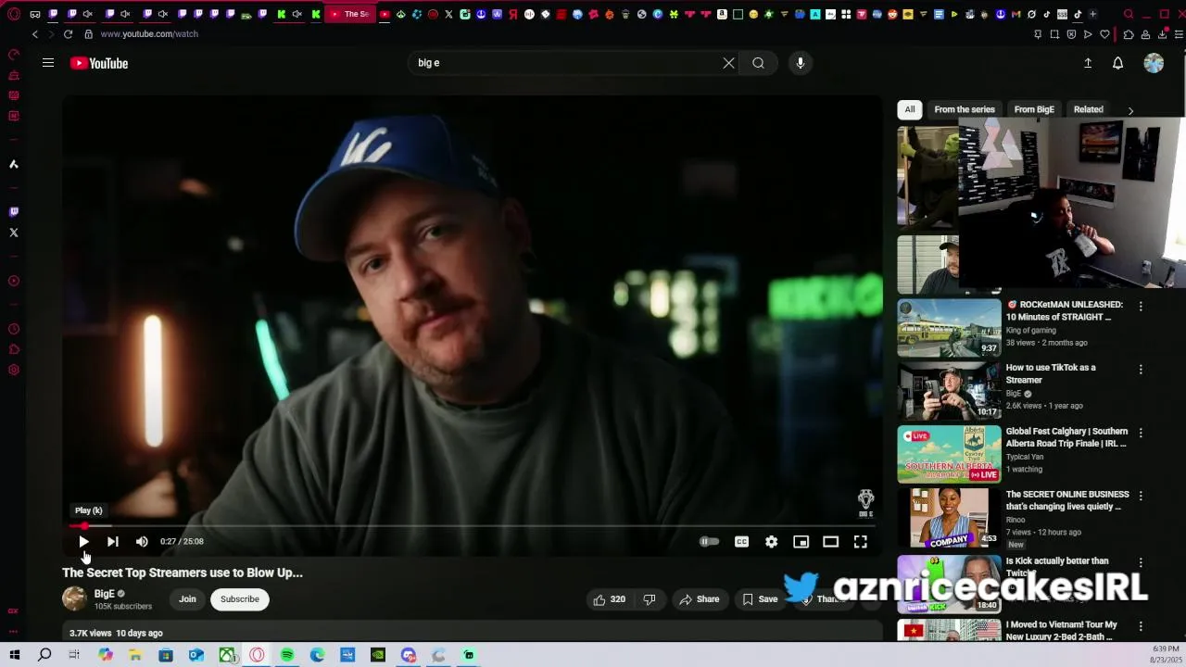This screenshot has width=1186, height=667.
Task: Open the Create upload icon
Action: point(1088,63)
